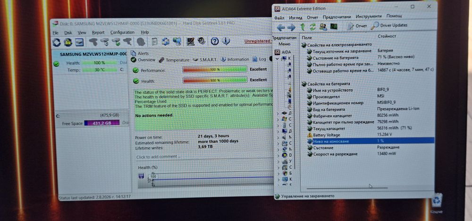Click the DirectX icon in AIDA64 tree
Viewport: 472px width, 221px height.
tap(284, 155)
